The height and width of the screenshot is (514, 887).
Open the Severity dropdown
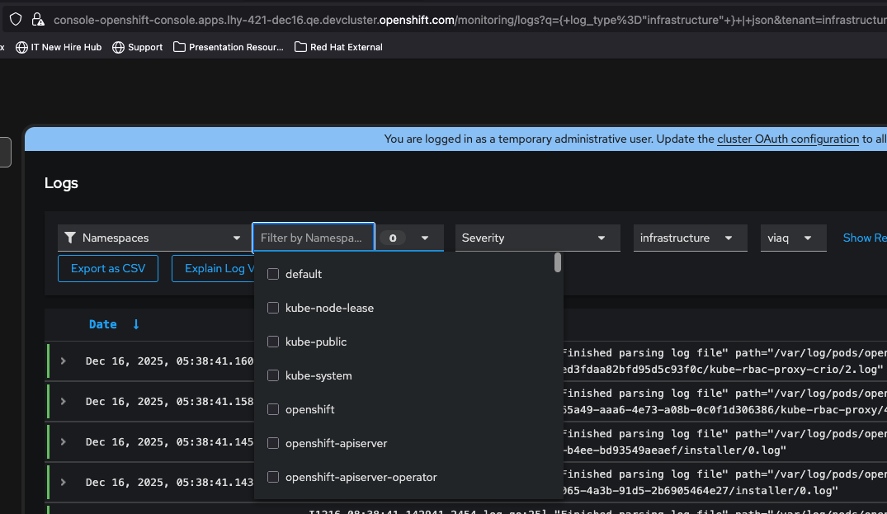(537, 238)
